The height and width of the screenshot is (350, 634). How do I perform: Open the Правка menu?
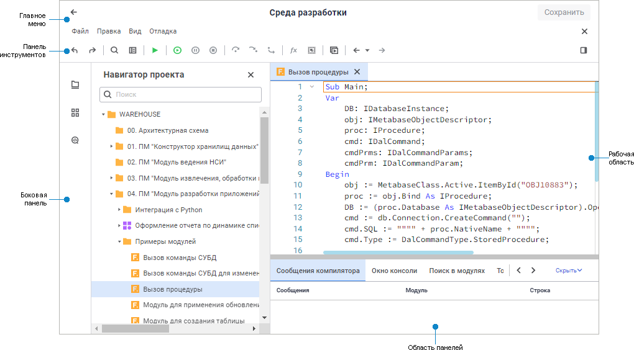pos(109,31)
